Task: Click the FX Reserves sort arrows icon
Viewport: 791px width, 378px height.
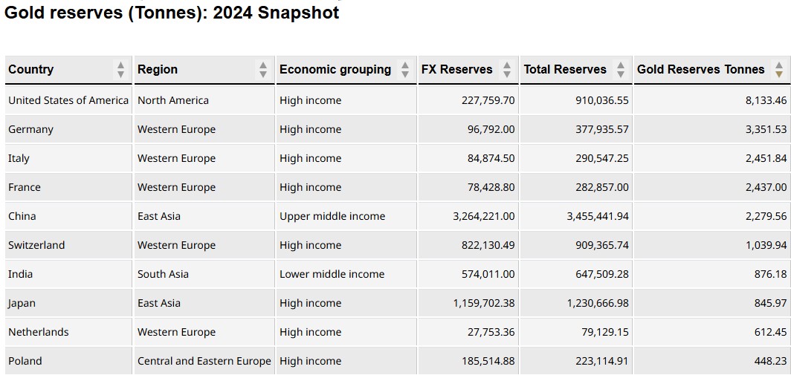Action: [507, 70]
